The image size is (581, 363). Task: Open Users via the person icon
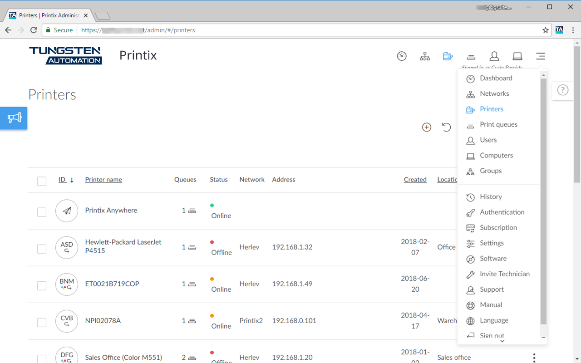(494, 56)
